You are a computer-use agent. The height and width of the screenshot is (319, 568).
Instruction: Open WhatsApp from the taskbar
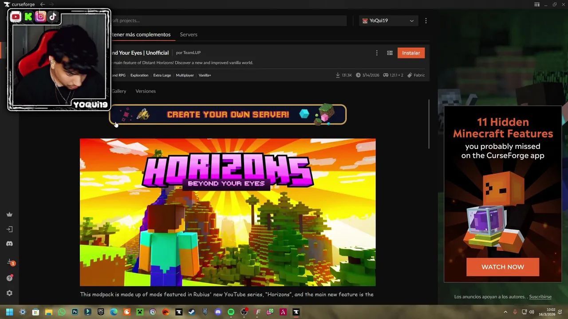[x=62, y=312]
